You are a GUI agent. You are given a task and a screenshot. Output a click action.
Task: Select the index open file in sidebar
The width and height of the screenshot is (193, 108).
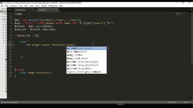click(x=5, y=14)
